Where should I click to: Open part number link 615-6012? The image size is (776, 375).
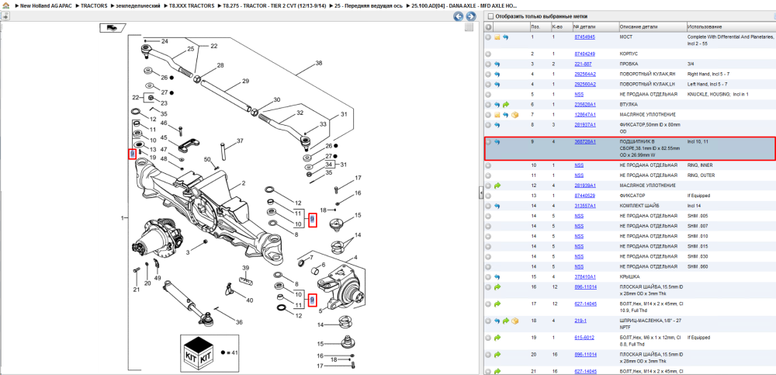pyautogui.click(x=584, y=338)
